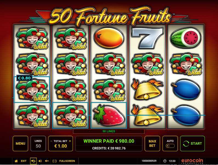
Task: Select the low volume speaker icon
Action: [40, 161]
